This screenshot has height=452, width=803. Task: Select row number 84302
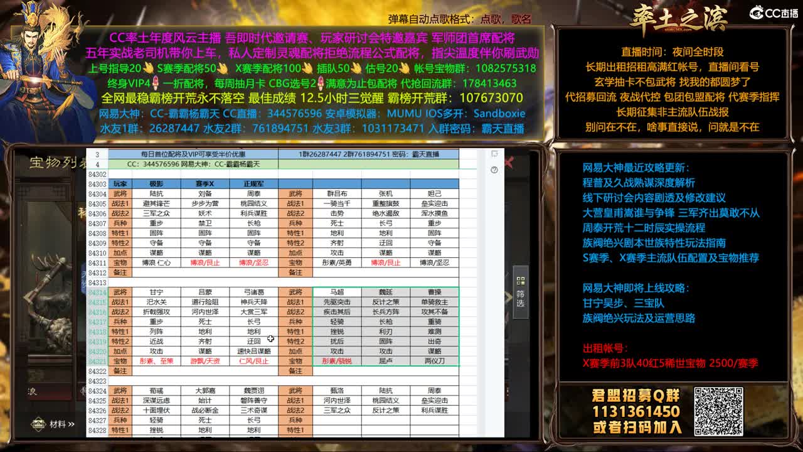coord(97,174)
